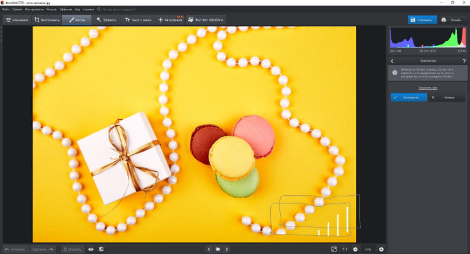
Task: Toggle the eye preview icon in bottom bar
Action: coord(91,249)
